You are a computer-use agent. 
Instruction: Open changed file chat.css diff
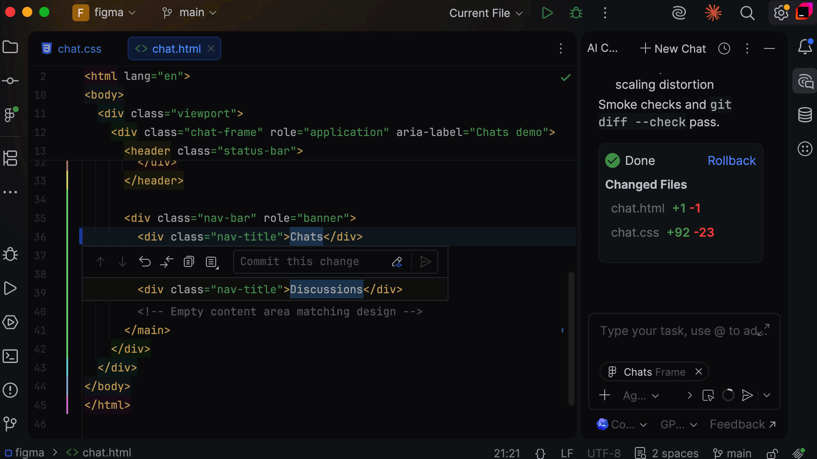(x=635, y=232)
